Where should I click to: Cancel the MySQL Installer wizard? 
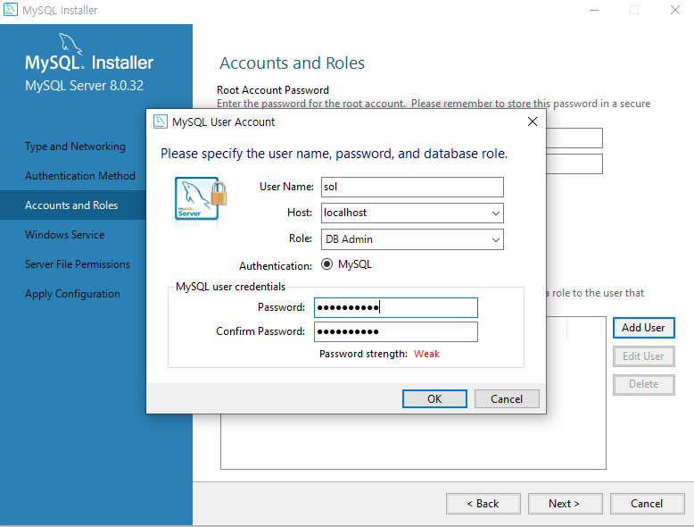[647, 504]
